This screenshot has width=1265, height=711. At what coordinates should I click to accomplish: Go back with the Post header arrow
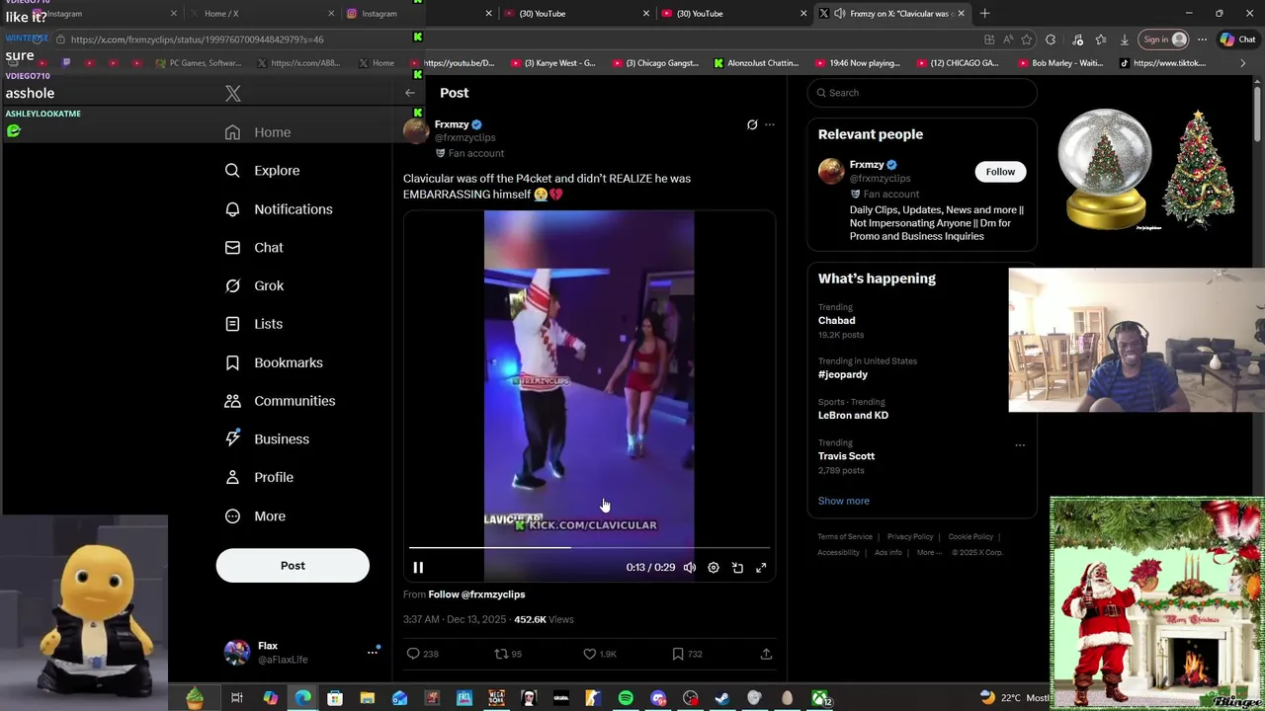(x=410, y=93)
